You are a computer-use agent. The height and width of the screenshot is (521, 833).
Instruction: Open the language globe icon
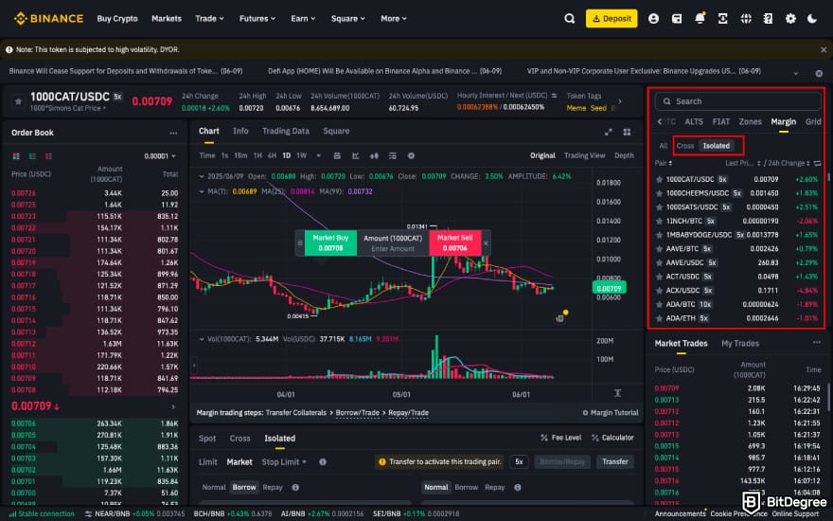[746, 19]
